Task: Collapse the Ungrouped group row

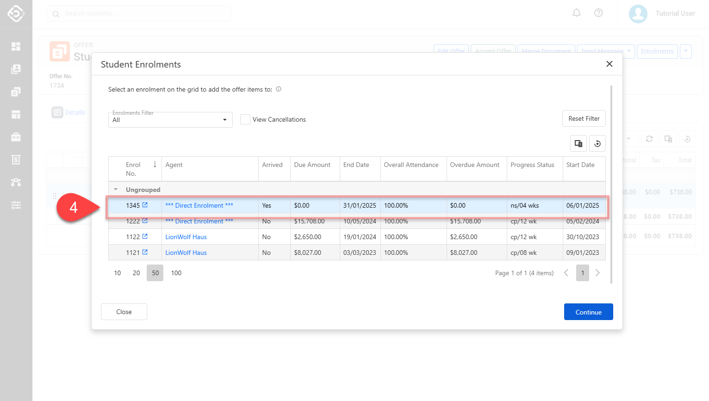Action: (116, 190)
